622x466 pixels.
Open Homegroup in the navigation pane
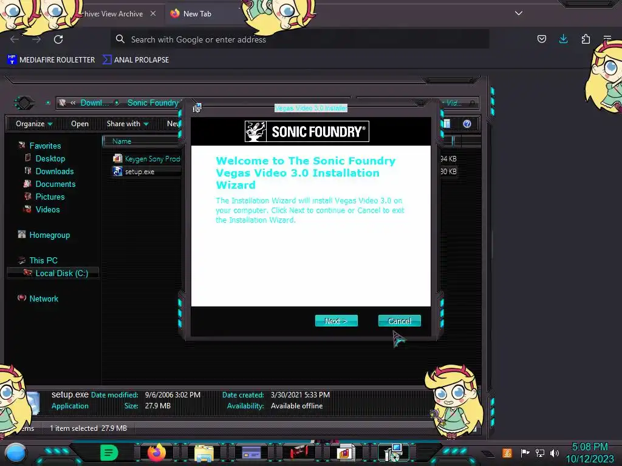point(49,235)
